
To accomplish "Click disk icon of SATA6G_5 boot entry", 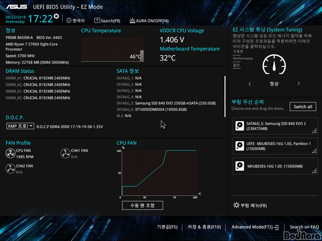I will [240, 126].
